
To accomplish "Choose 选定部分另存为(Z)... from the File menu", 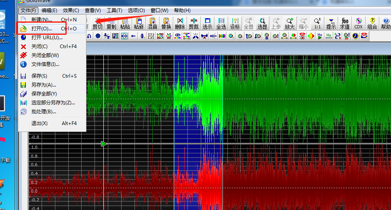I will [x=52, y=103].
